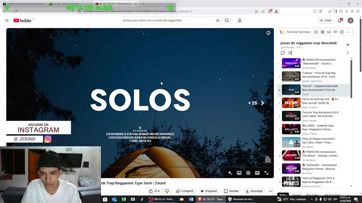Click the sparkle Ask icon in the player
Image resolution: width=362 pixels, height=203 pixels.
[230, 173]
